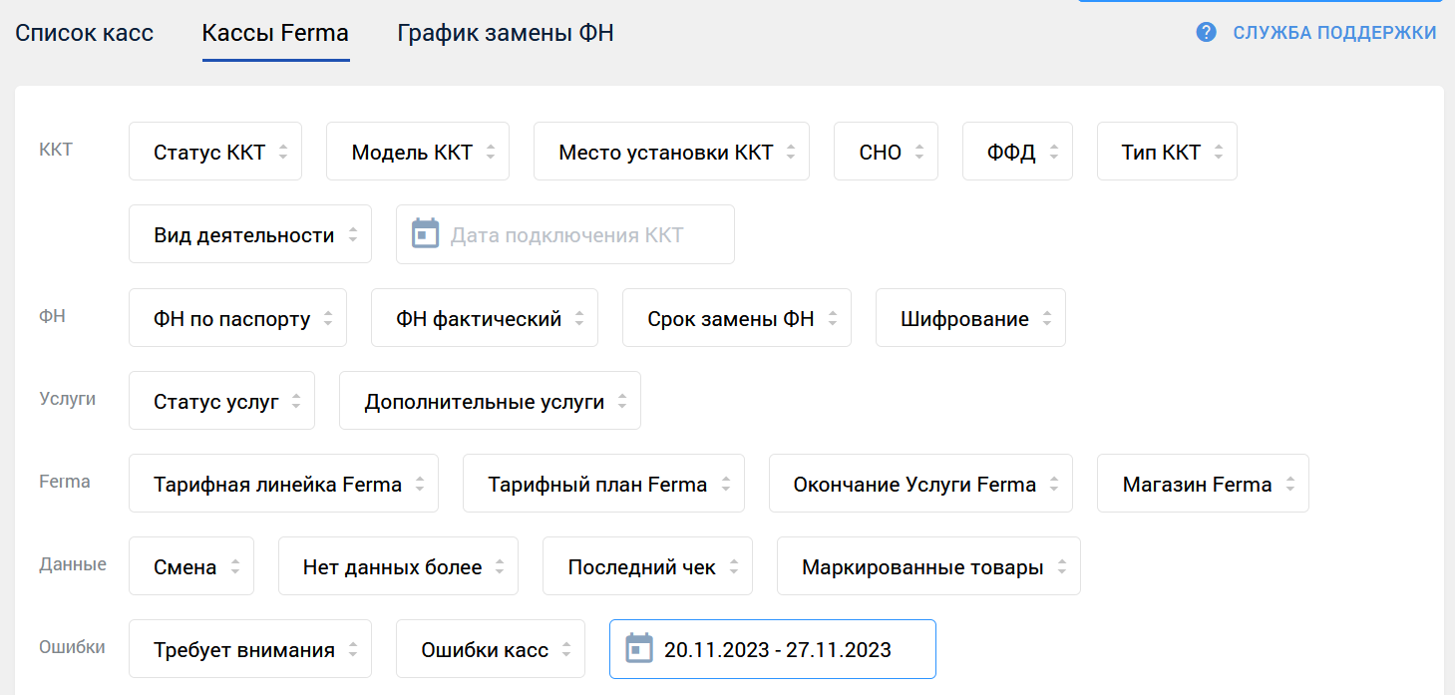The image size is (1455, 695).
Task: Click the ККТ row label
Action: coord(56,150)
